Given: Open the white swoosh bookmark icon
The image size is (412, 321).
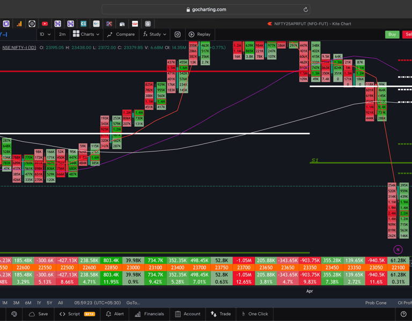Looking at the screenshot, I should 97,24.
